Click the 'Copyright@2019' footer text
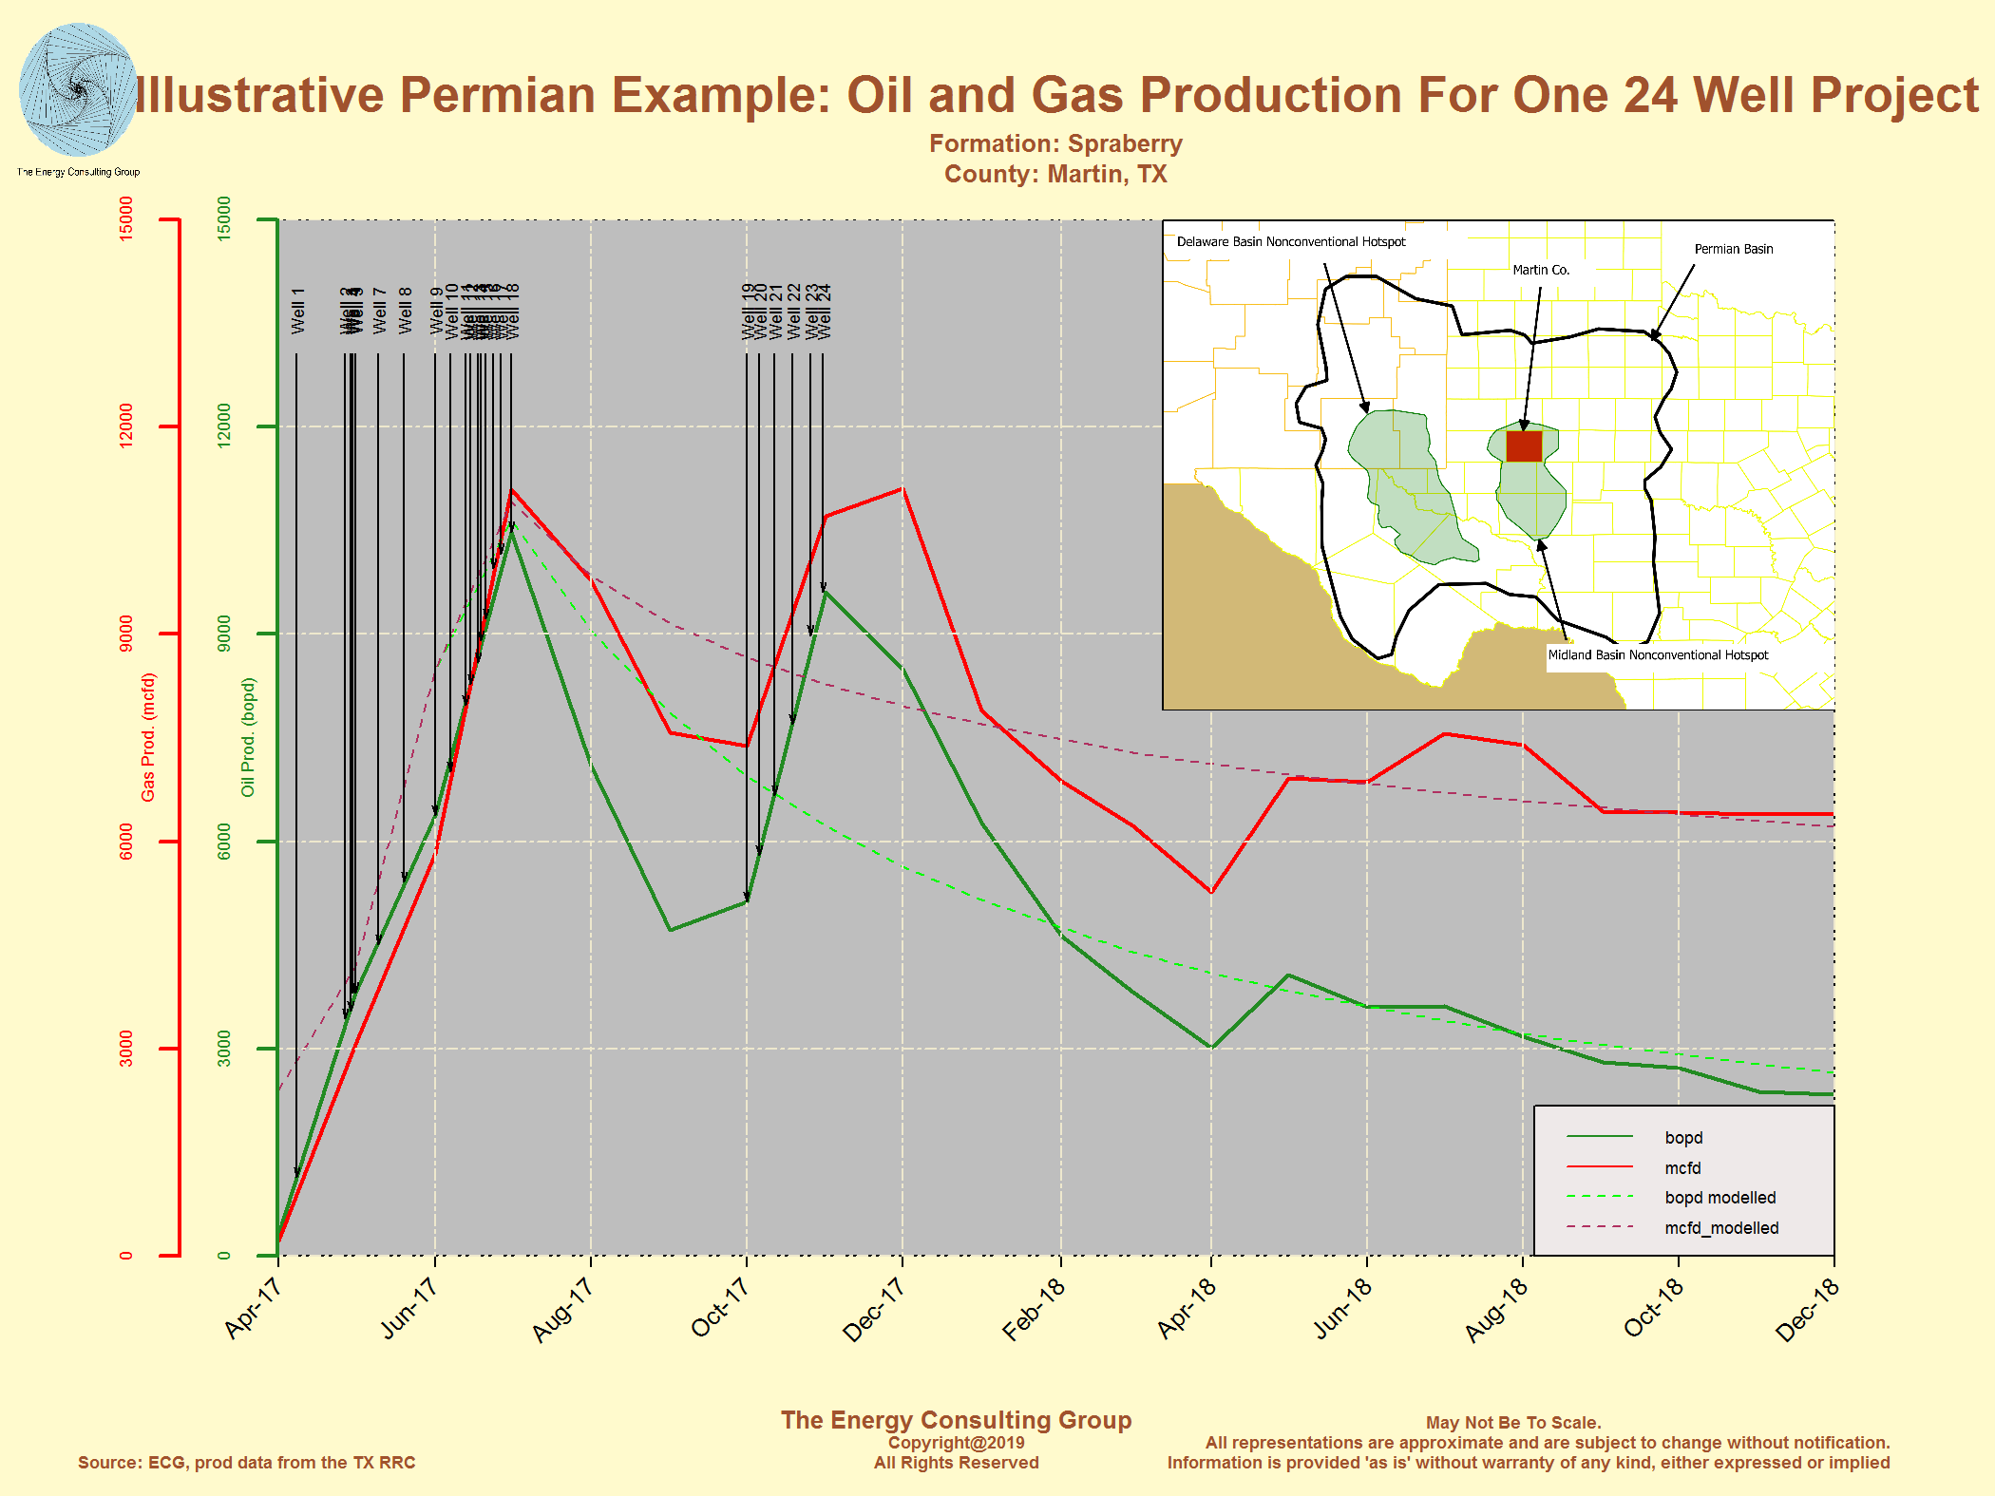The image size is (1995, 1496). click(956, 1442)
